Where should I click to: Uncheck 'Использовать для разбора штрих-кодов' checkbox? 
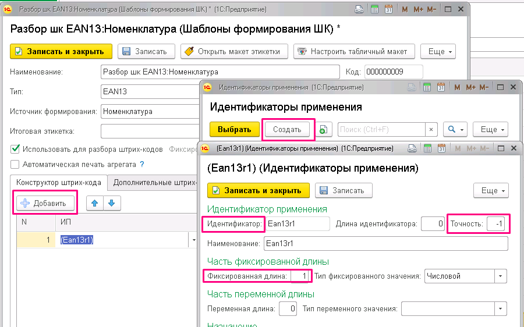15,149
